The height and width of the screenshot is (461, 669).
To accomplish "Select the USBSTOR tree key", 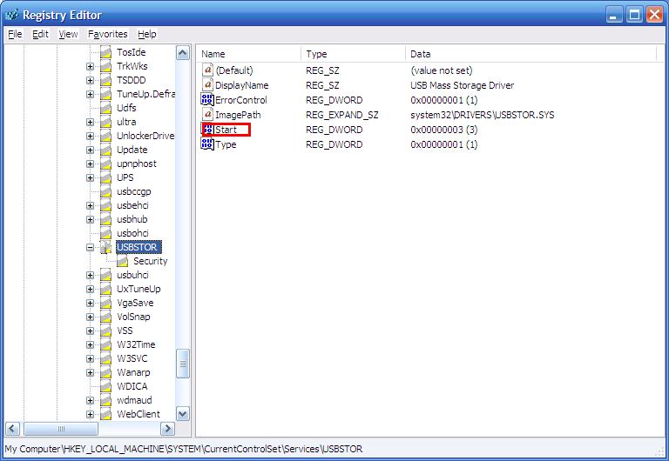I will 137,248.
